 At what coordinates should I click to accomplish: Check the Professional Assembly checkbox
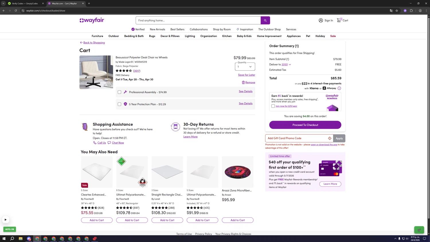(119, 92)
